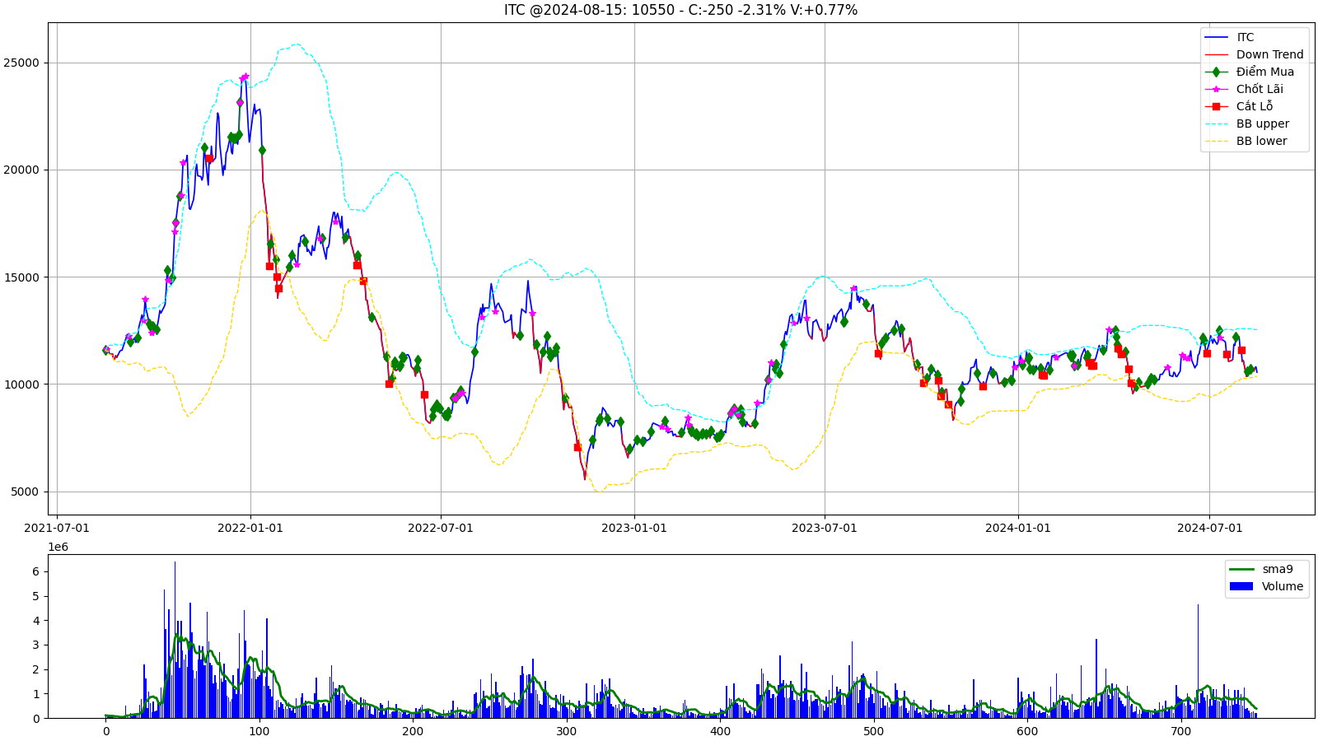This screenshot has height=741, width=1318.
Task: Click the magenta star at the price peak near 24000
Action: click(x=245, y=76)
